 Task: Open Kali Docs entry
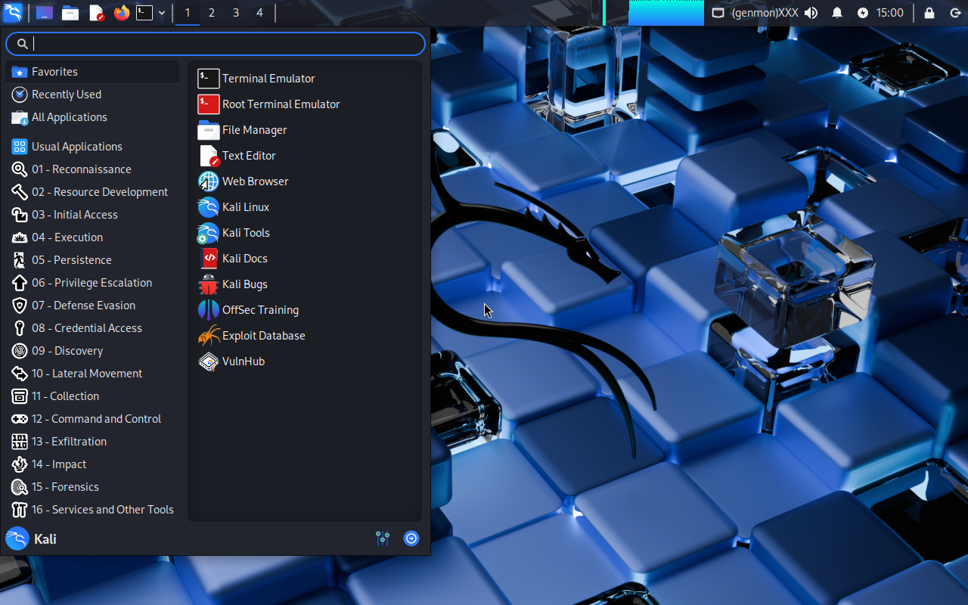(x=304, y=259)
